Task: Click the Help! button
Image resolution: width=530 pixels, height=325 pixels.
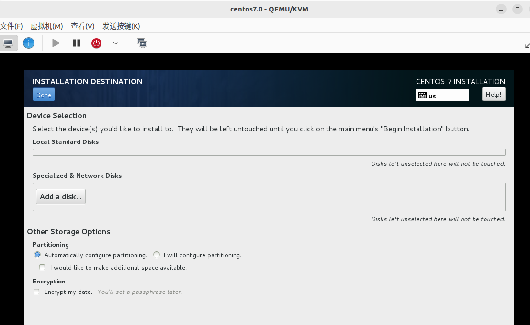Action: 494,95
